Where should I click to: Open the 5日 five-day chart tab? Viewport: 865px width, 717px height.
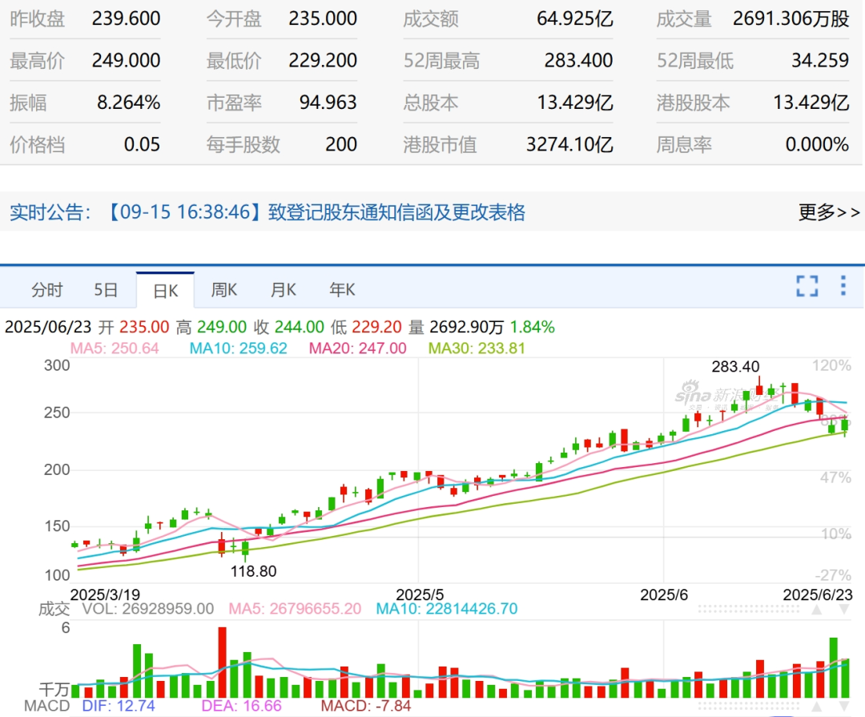coord(106,290)
